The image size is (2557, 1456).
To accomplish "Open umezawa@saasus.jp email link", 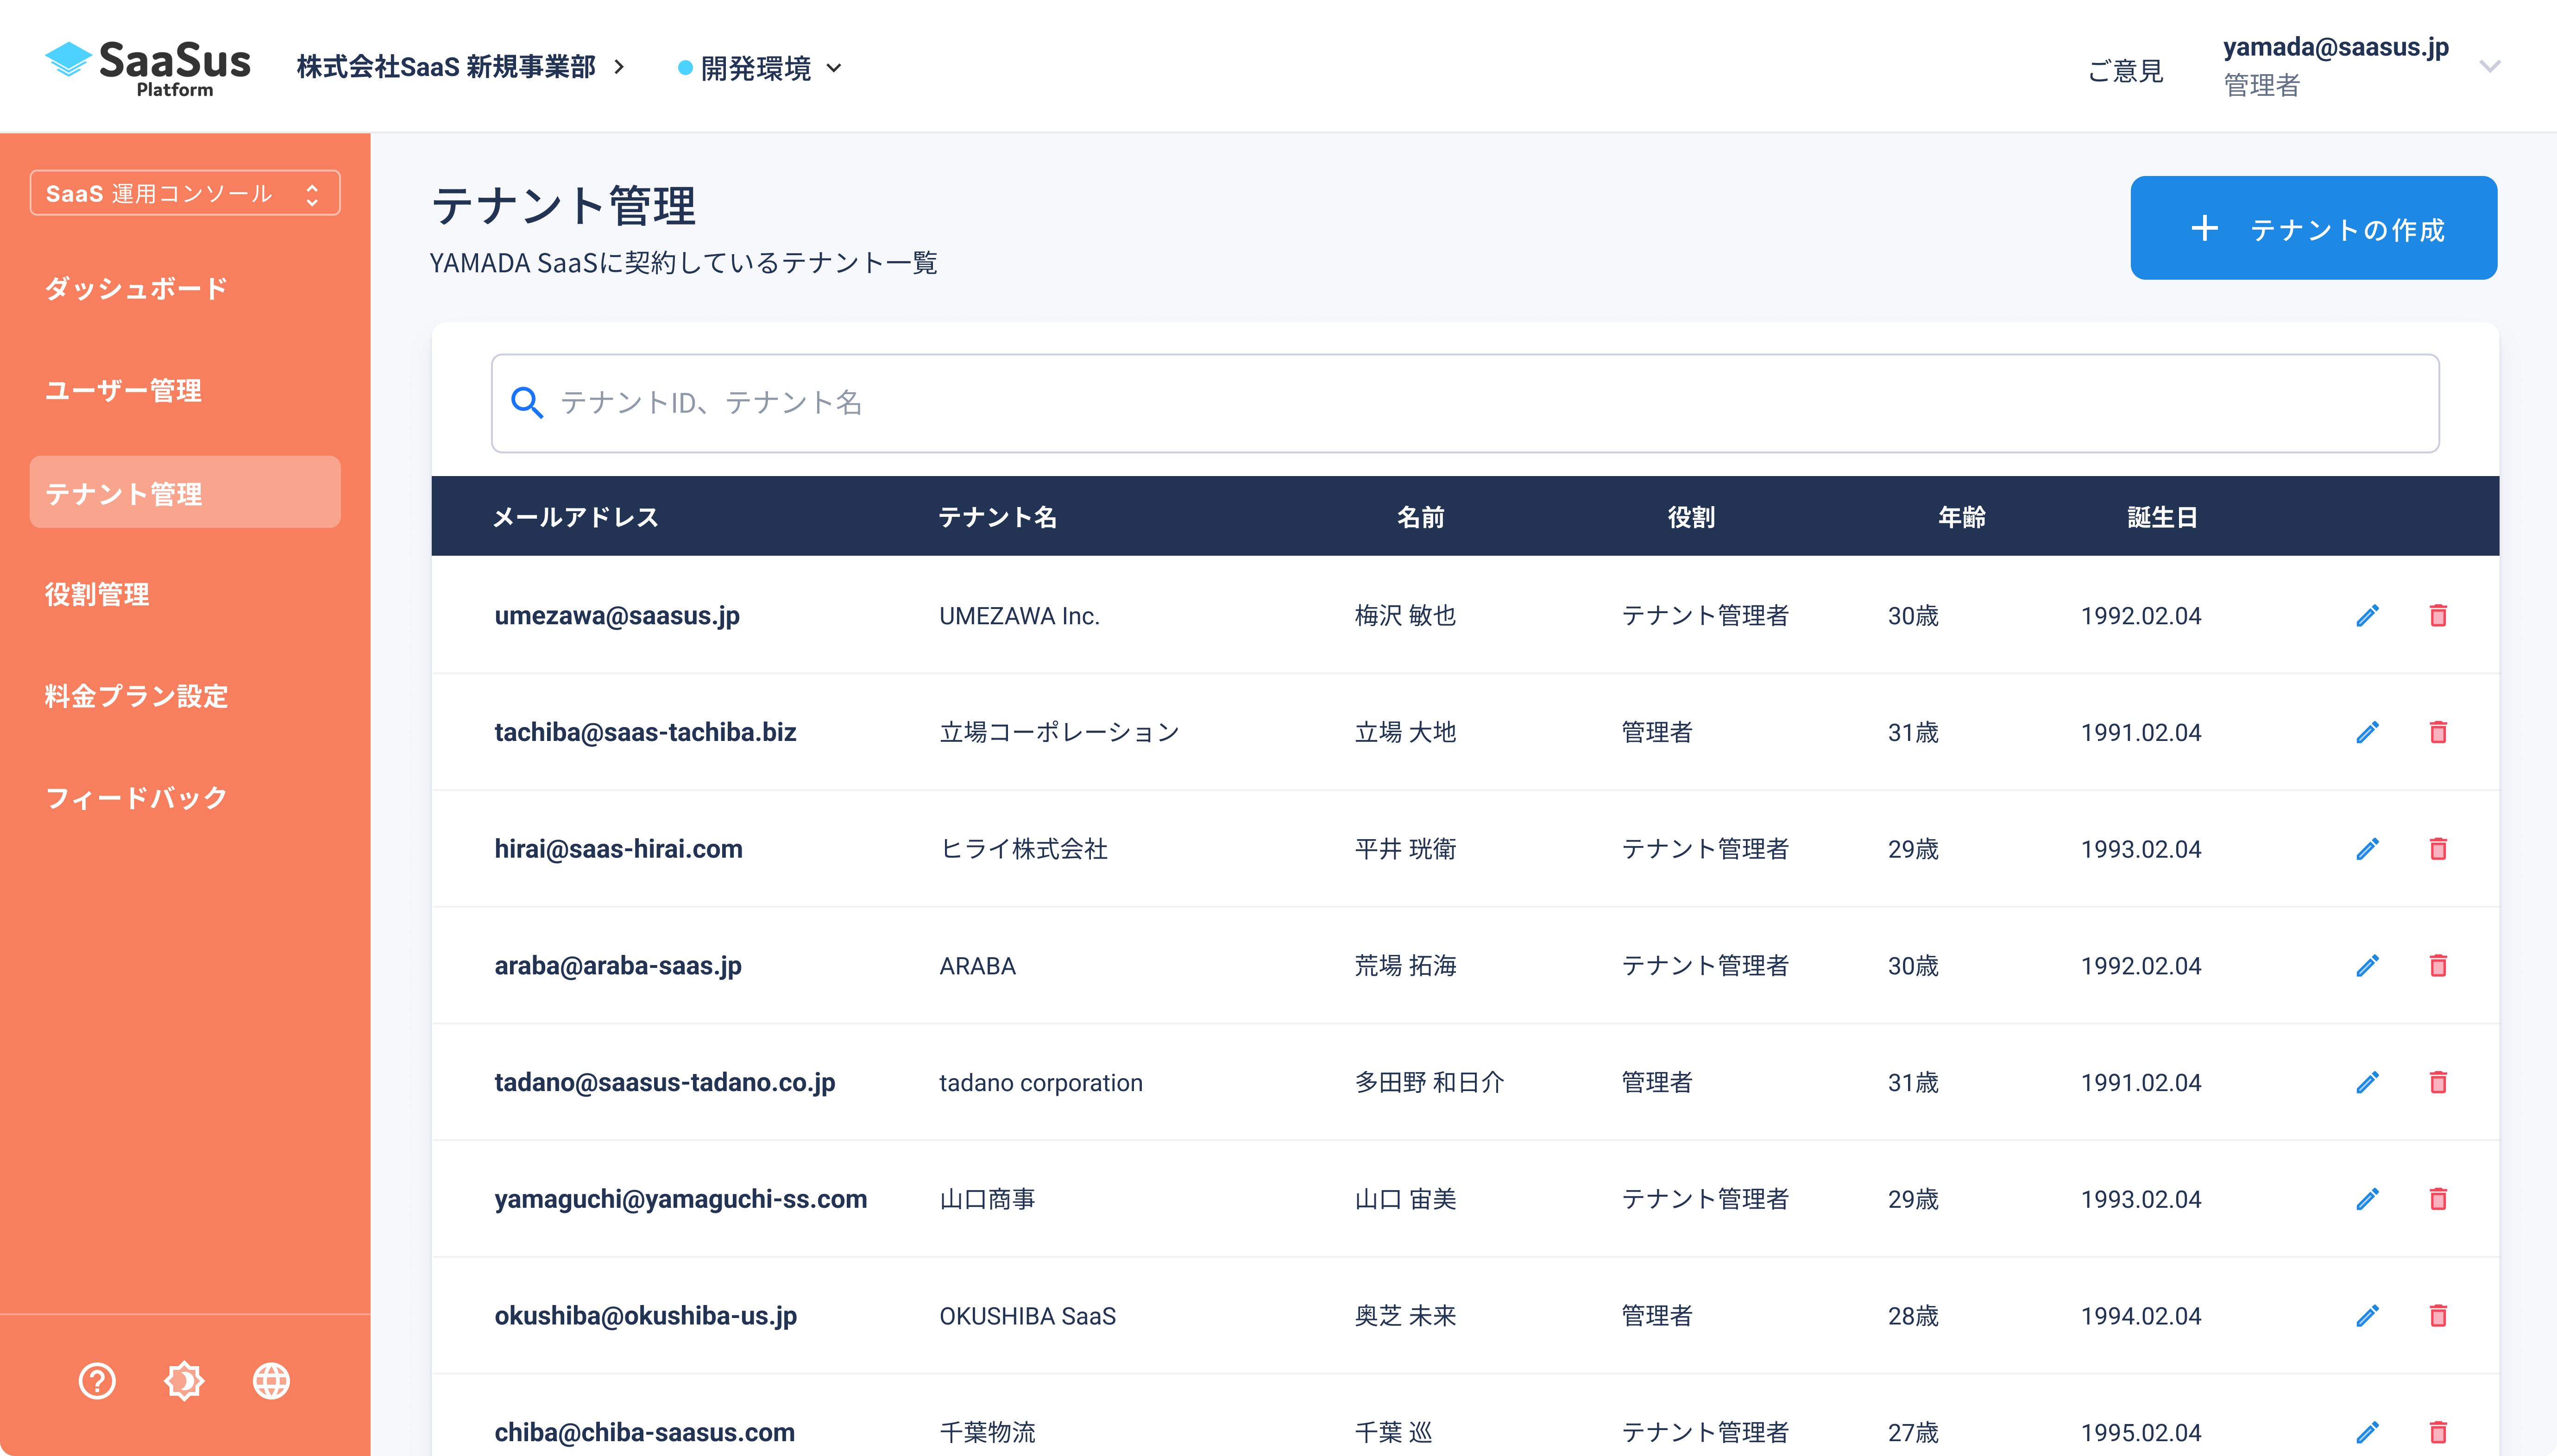I will pos(617,615).
